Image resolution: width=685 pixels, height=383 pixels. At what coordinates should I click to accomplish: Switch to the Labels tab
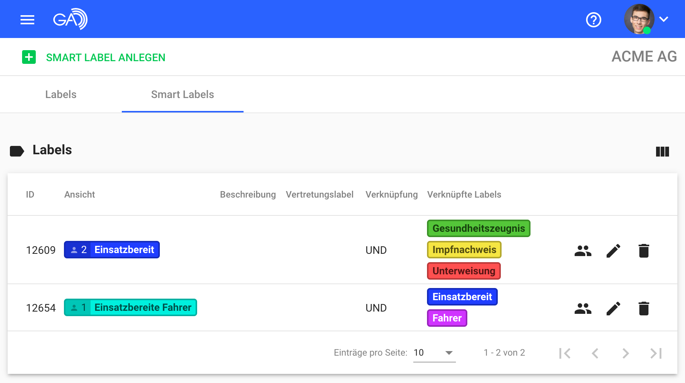pyautogui.click(x=61, y=95)
